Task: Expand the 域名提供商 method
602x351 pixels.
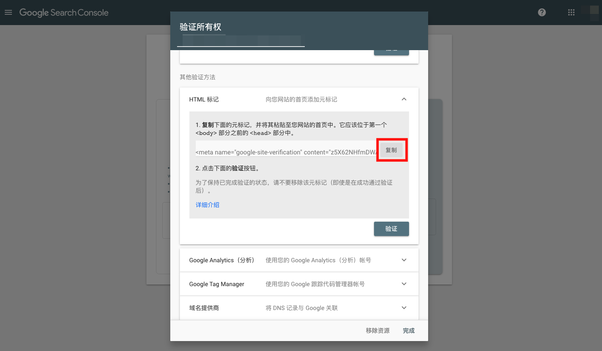Action: click(404, 308)
